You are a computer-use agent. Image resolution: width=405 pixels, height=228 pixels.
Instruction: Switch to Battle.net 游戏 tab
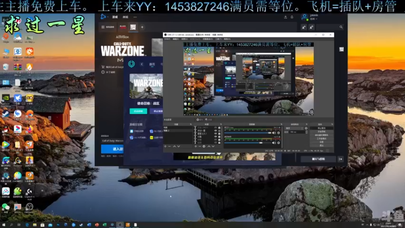point(115,17)
